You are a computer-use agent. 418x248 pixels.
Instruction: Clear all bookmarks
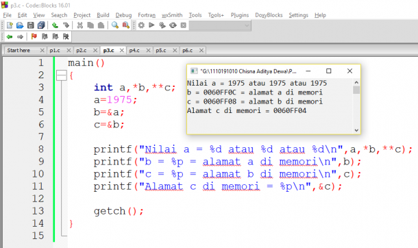(66, 36)
